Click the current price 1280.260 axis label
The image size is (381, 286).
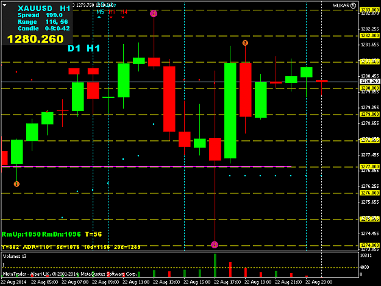tap(369, 81)
